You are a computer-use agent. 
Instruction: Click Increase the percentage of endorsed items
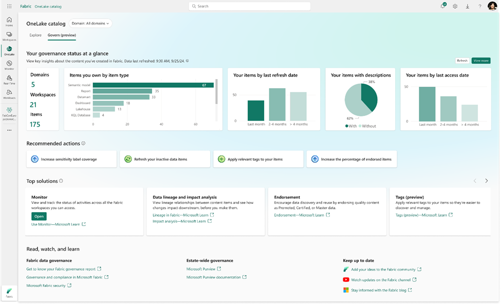click(352, 159)
